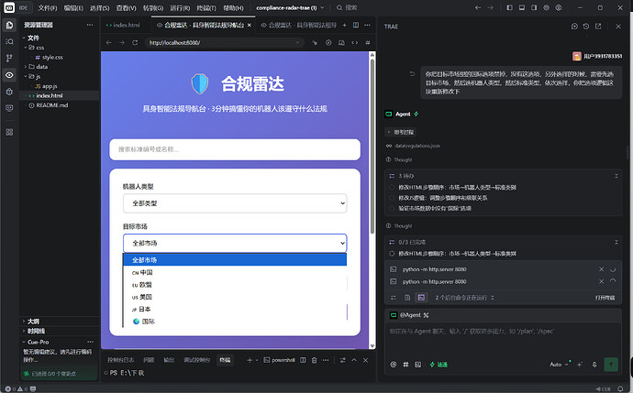Open Source Control view in activity bar

point(9,58)
